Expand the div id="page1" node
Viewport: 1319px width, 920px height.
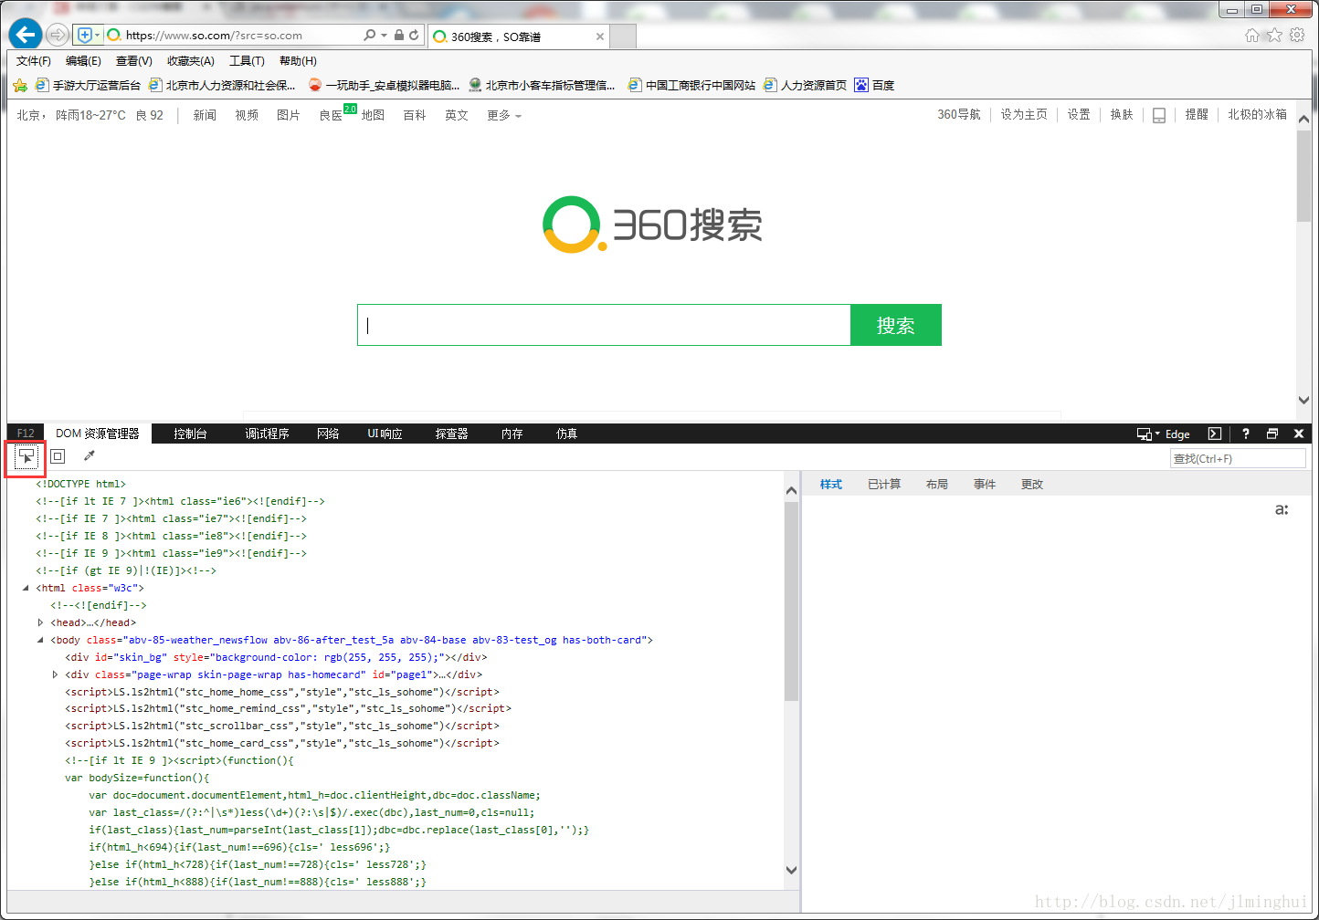(x=55, y=675)
